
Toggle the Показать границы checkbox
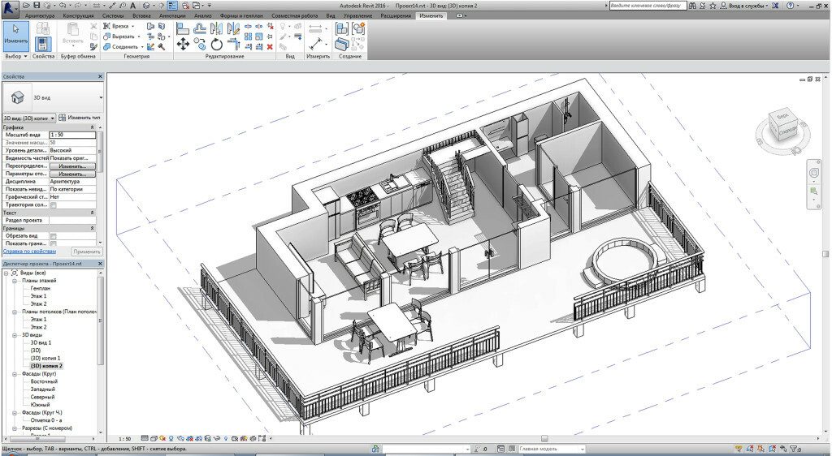click(x=54, y=243)
